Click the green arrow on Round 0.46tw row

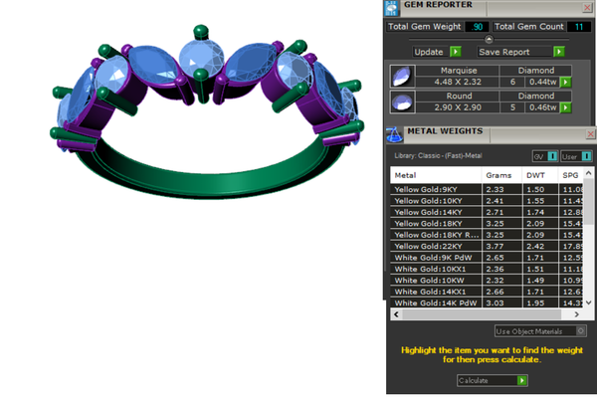click(566, 107)
